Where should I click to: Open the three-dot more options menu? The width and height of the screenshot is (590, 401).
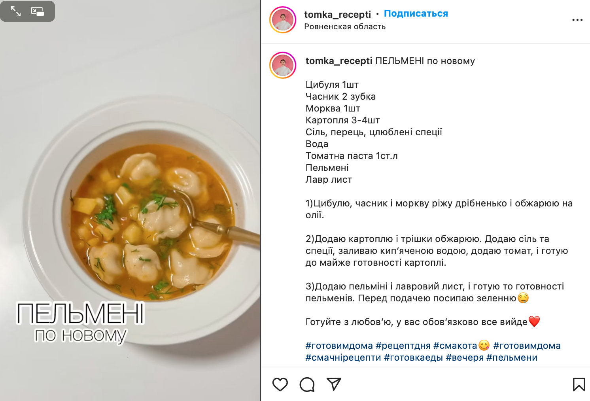point(577,20)
